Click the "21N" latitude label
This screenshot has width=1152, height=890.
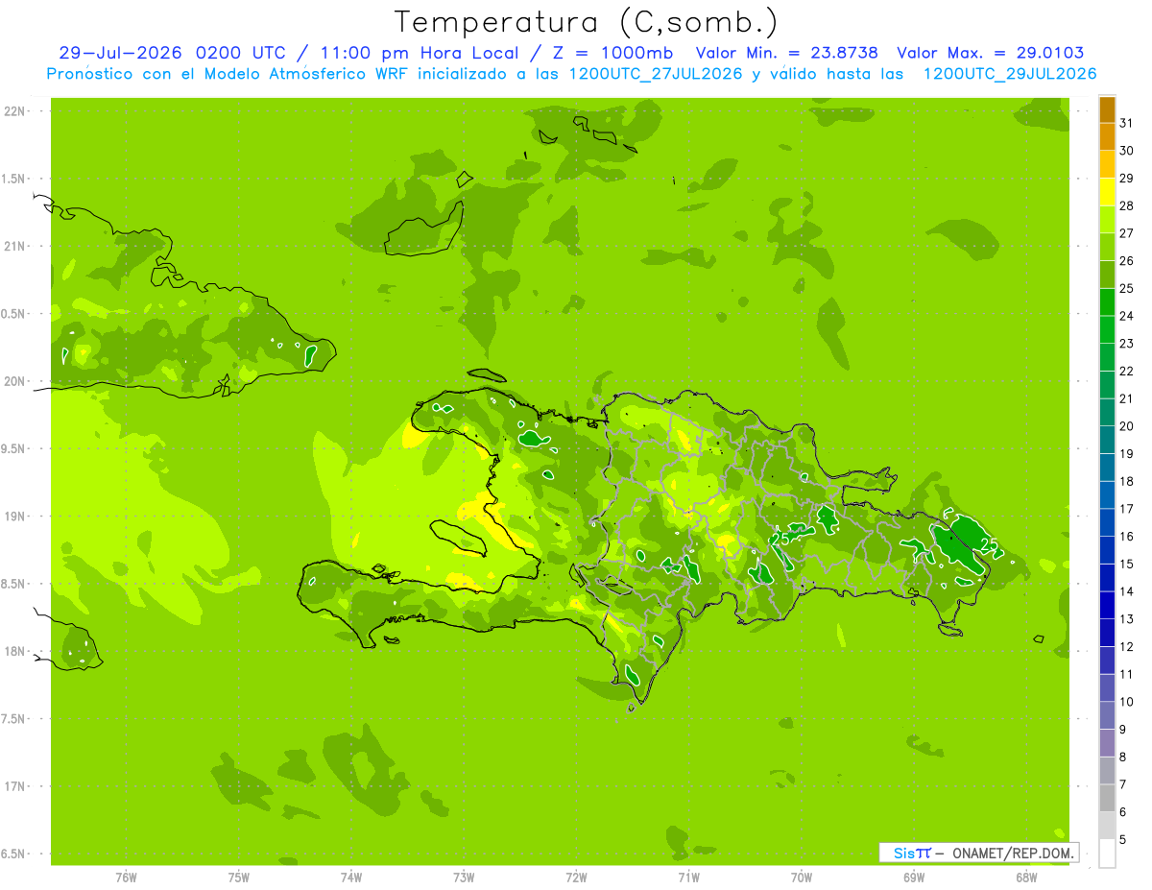click(x=14, y=247)
